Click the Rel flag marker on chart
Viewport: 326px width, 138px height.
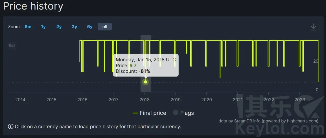pyautogui.click(x=12, y=46)
